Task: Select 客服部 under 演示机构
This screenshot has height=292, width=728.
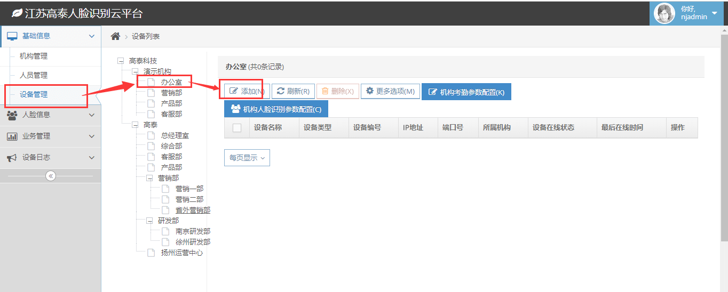Action: click(171, 114)
